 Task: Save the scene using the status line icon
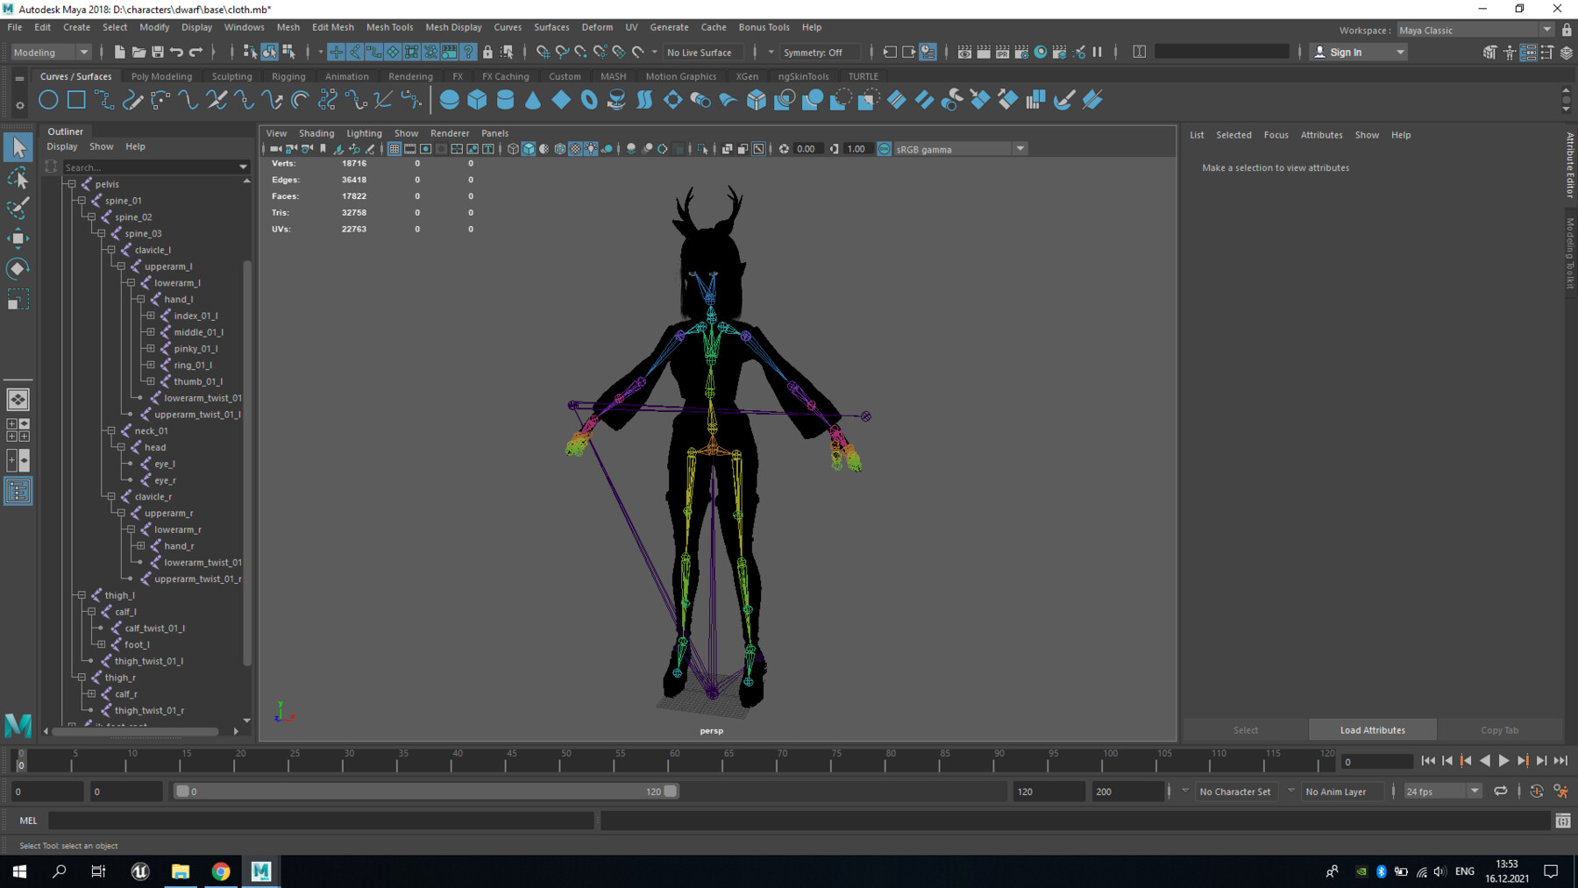pos(158,53)
